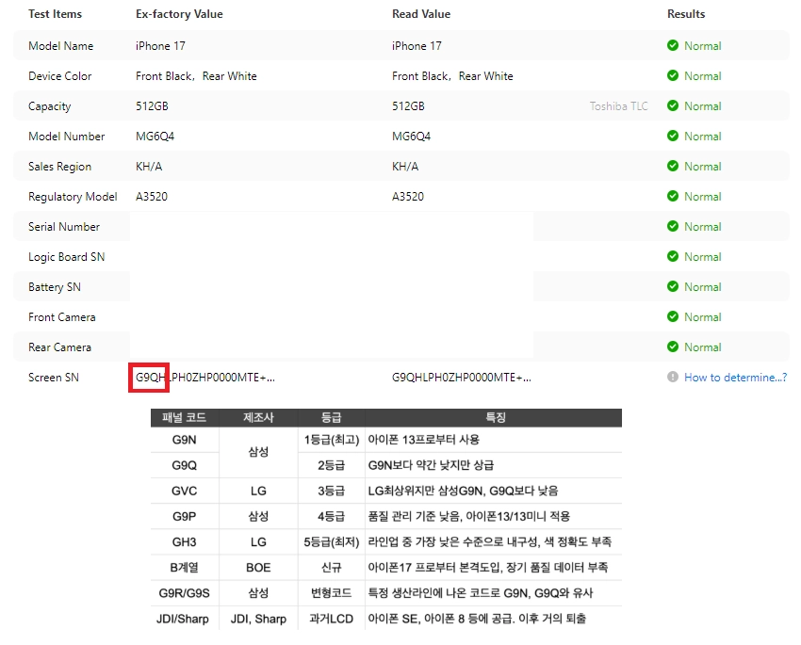Click '특징' header in panel table

(495, 417)
